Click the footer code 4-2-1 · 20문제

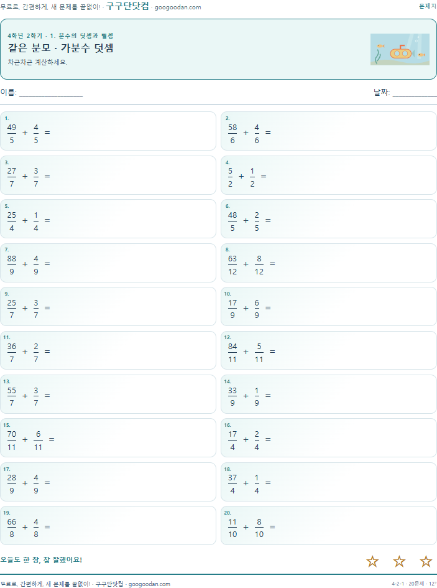coord(408,584)
